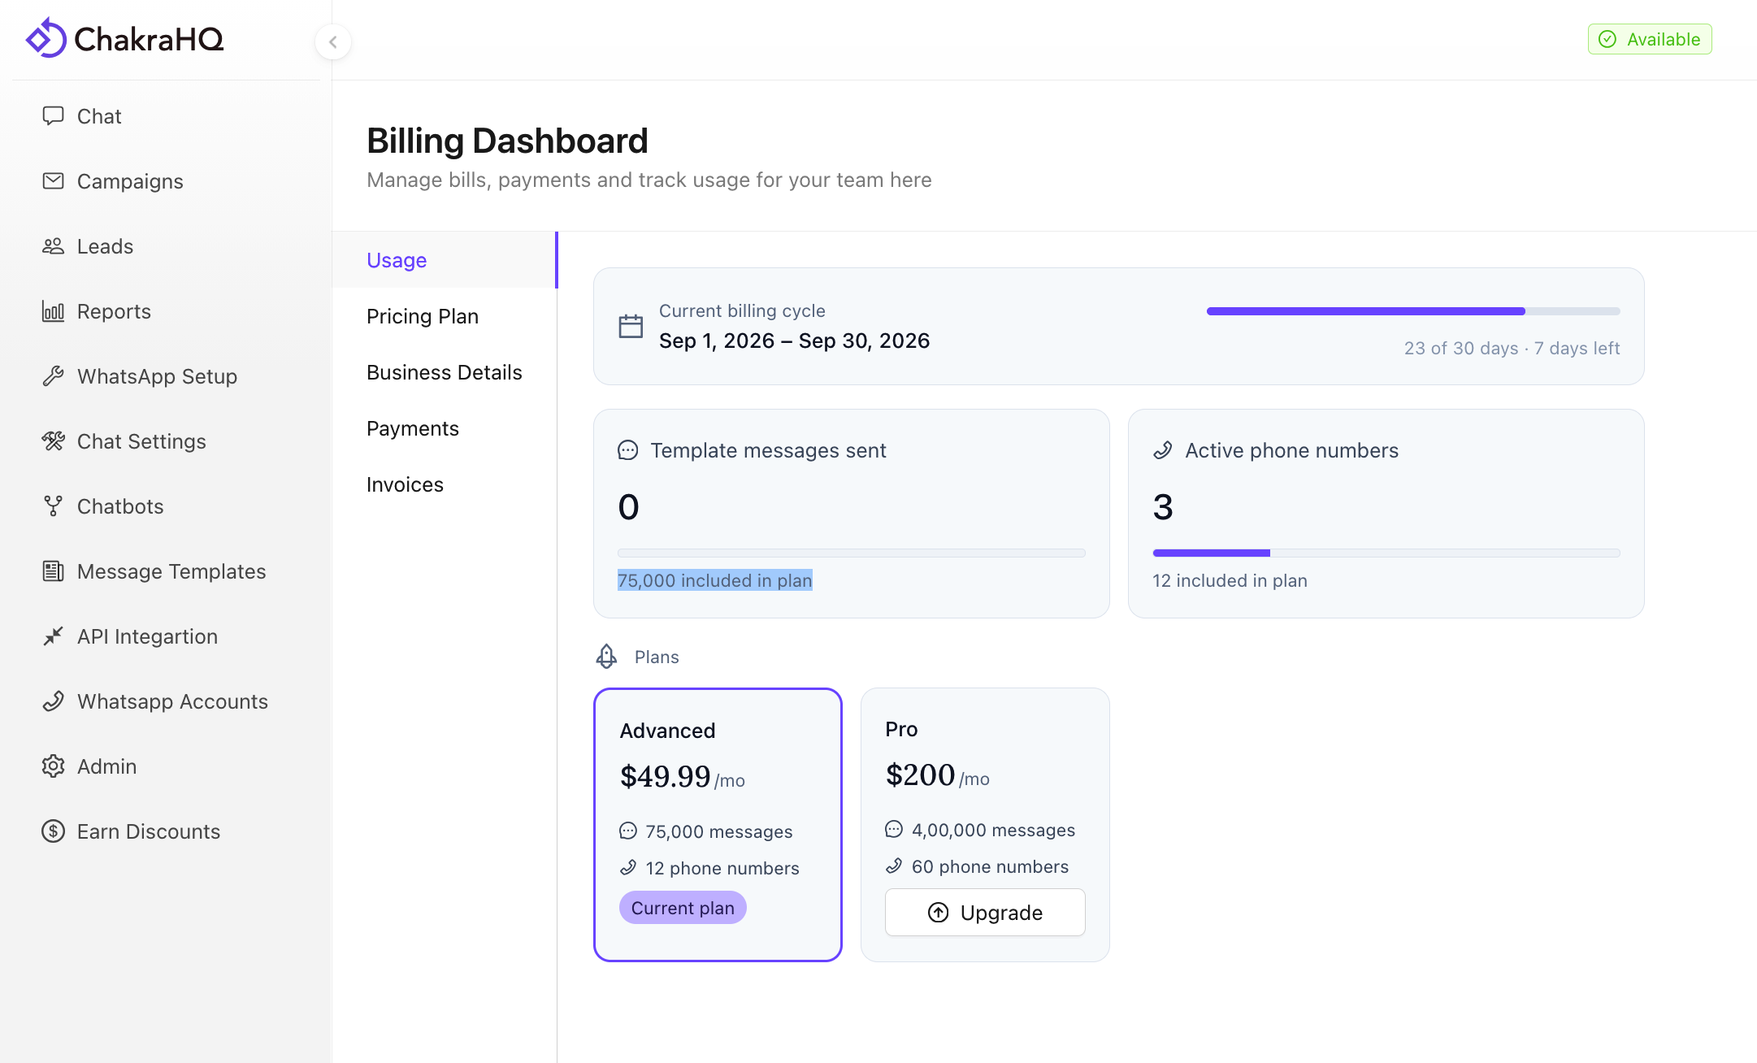1757x1063 pixels.
Task: Click the ChakraHQ logo icon
Action: pos(46,38)
